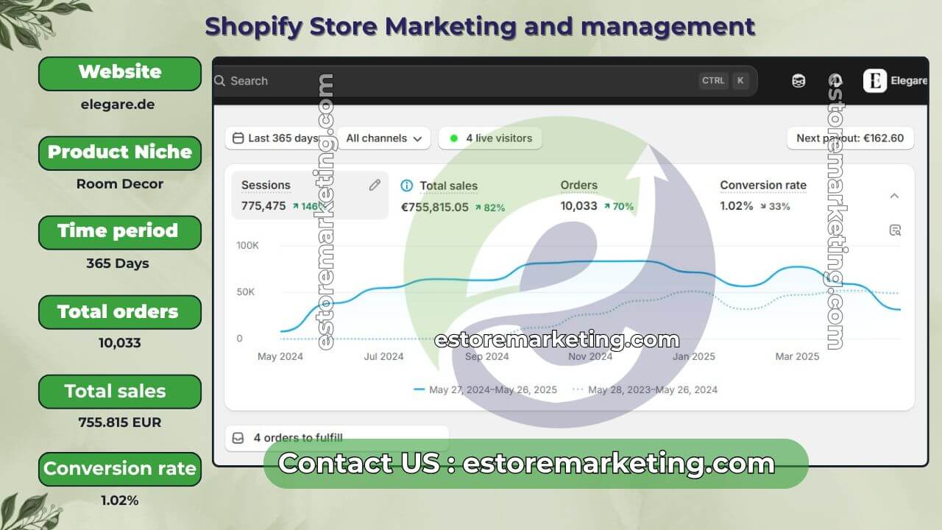Image resolution: width=942 pixels, height=530 pixels.
Task: Click the green Conversion rate label
Action: tap(119, 469)
